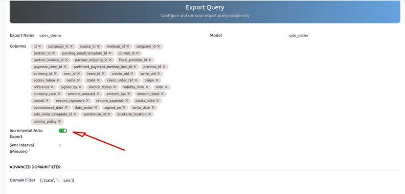Remove the fiscal_position_id tag

click(x=150, y=59)
